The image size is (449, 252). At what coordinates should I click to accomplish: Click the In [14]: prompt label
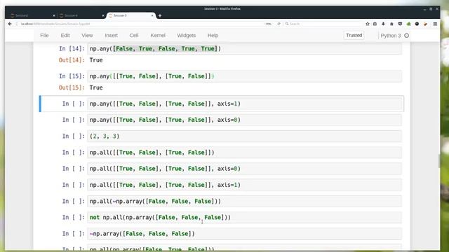click(x=72, y=48)
